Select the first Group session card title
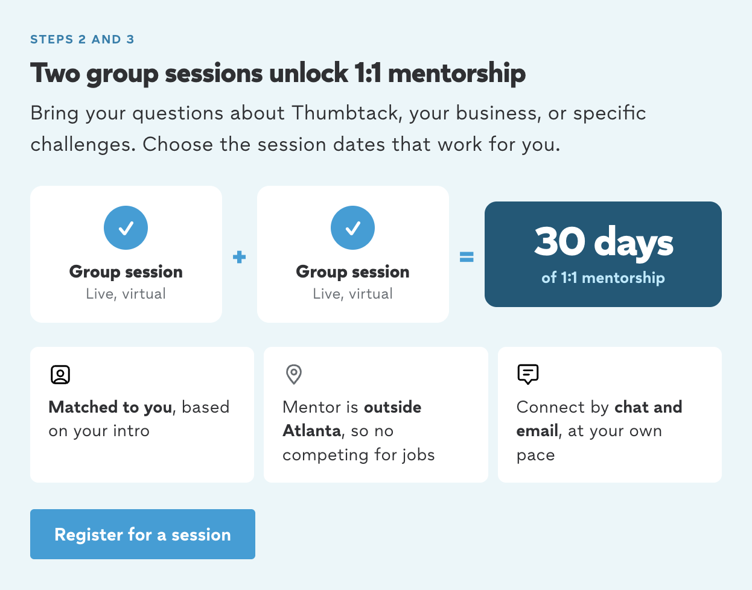The height and width of the screenshot is (590, 752). point(126,272)
